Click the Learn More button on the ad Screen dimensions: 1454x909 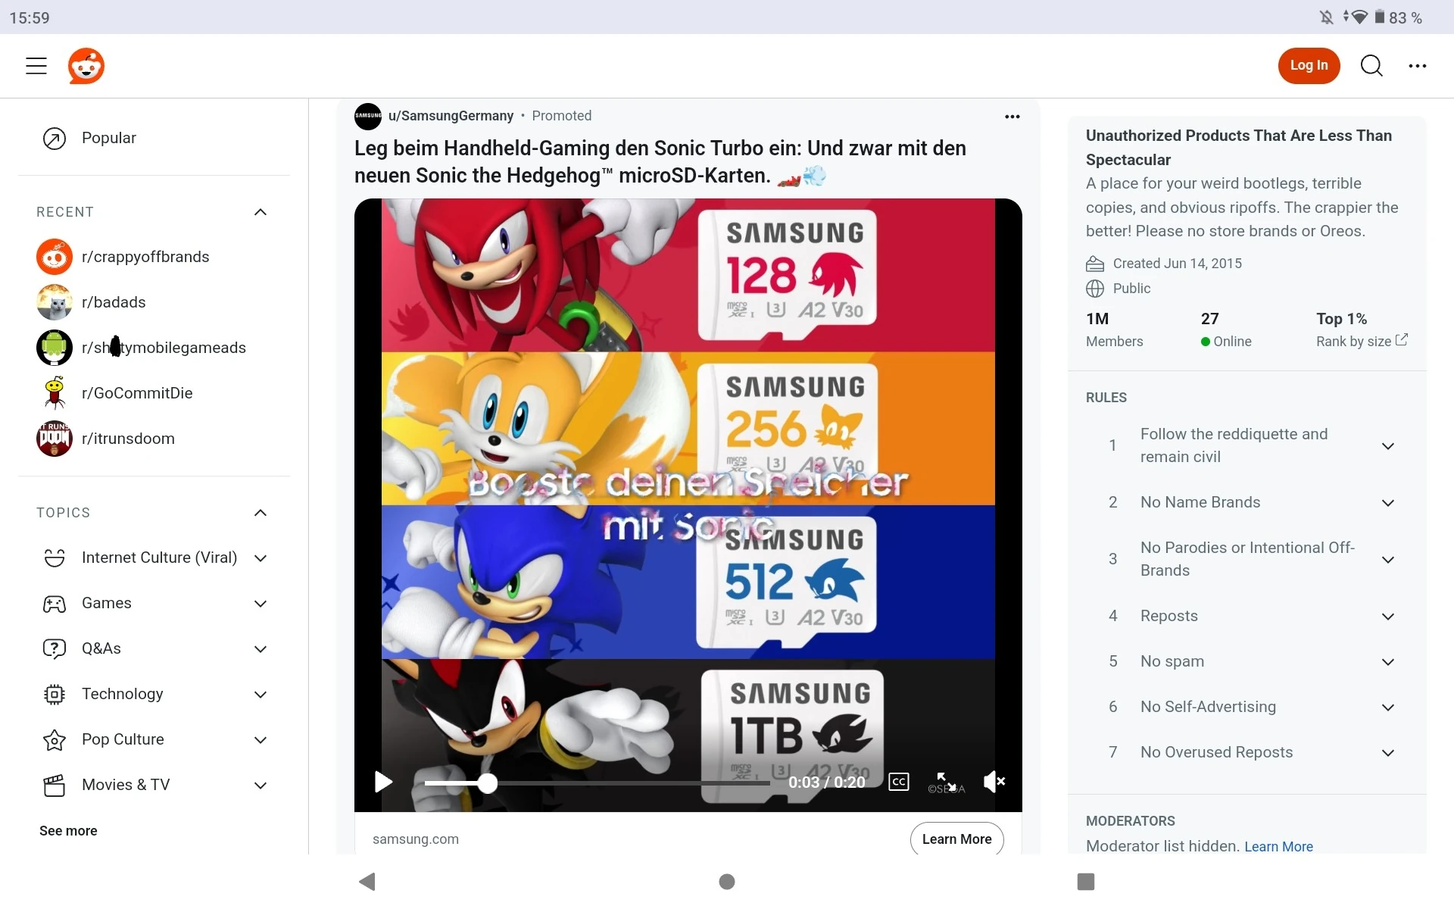pyautogui.click(x=956, y=839)
